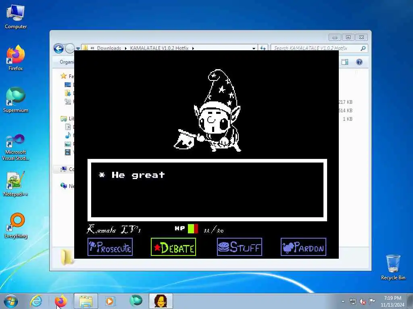Open Organize menu in Explorer
This screenshot has width=413, height=309.
coord(67,62)
